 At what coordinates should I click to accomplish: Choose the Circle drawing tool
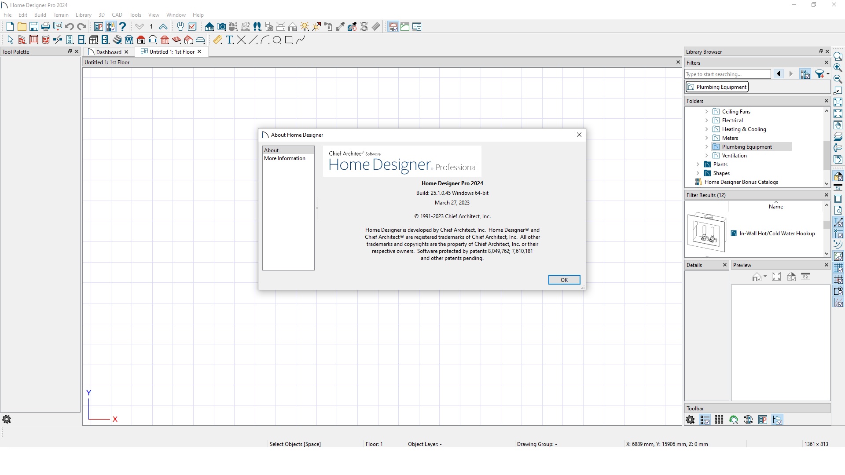tap(277, 40)
